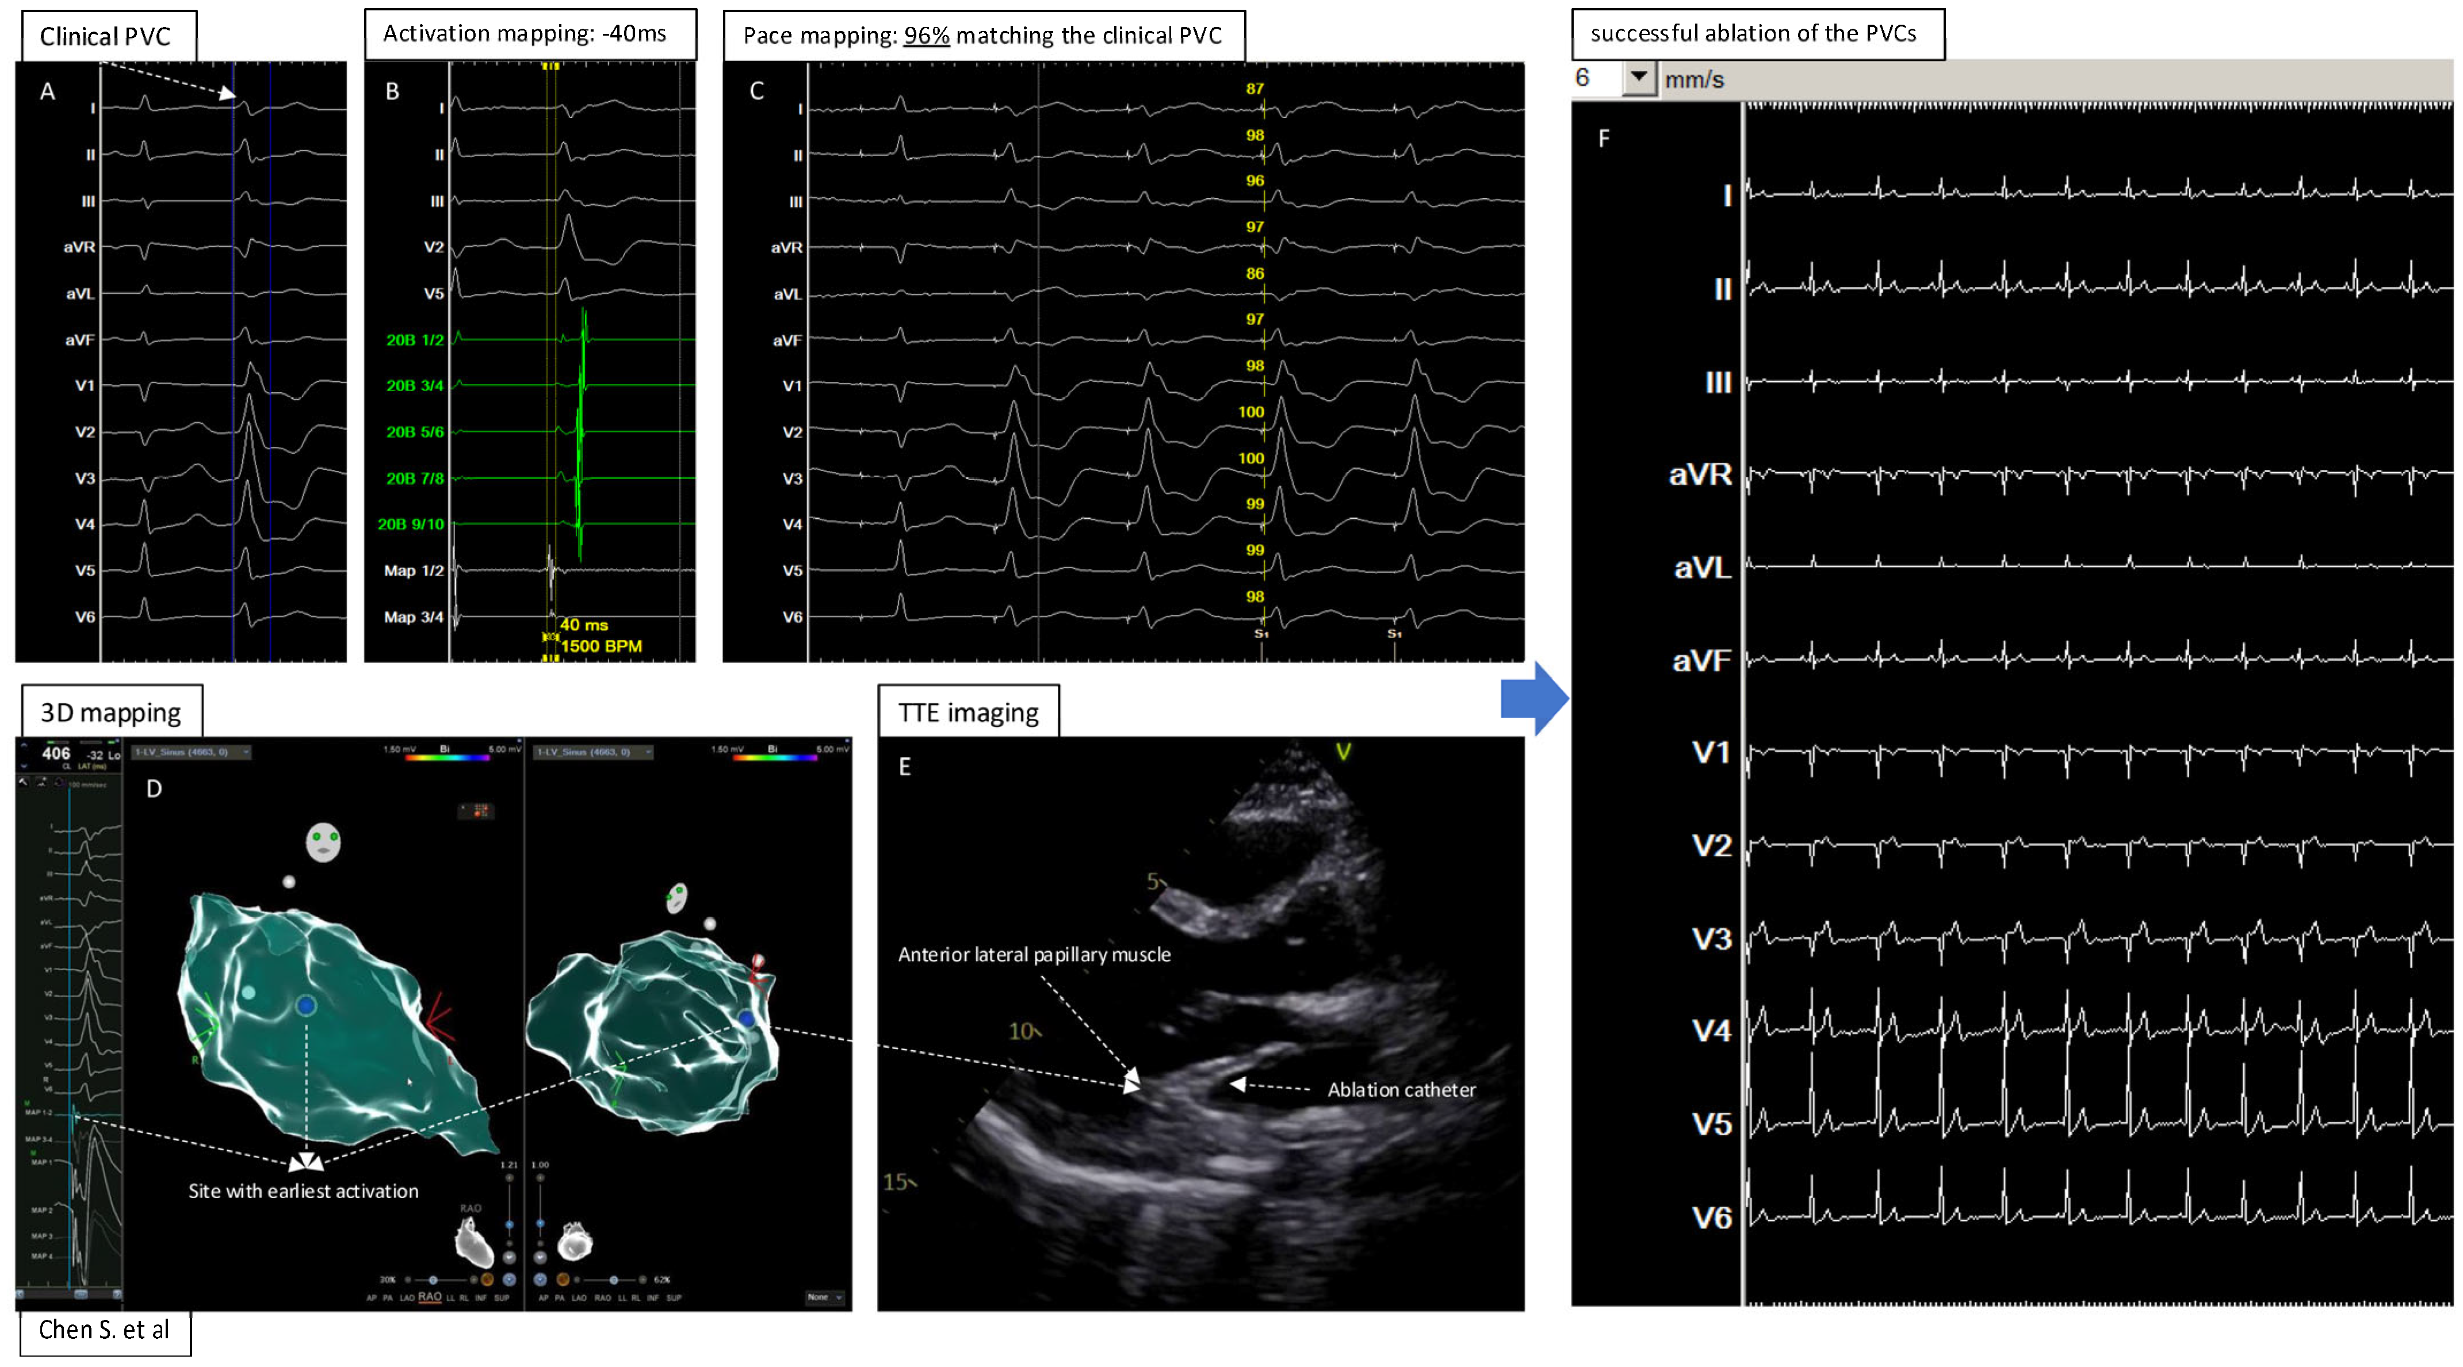Select the LAO view tab in right map
This screenshot has width=2463, height=1367.
point(579,1298)
